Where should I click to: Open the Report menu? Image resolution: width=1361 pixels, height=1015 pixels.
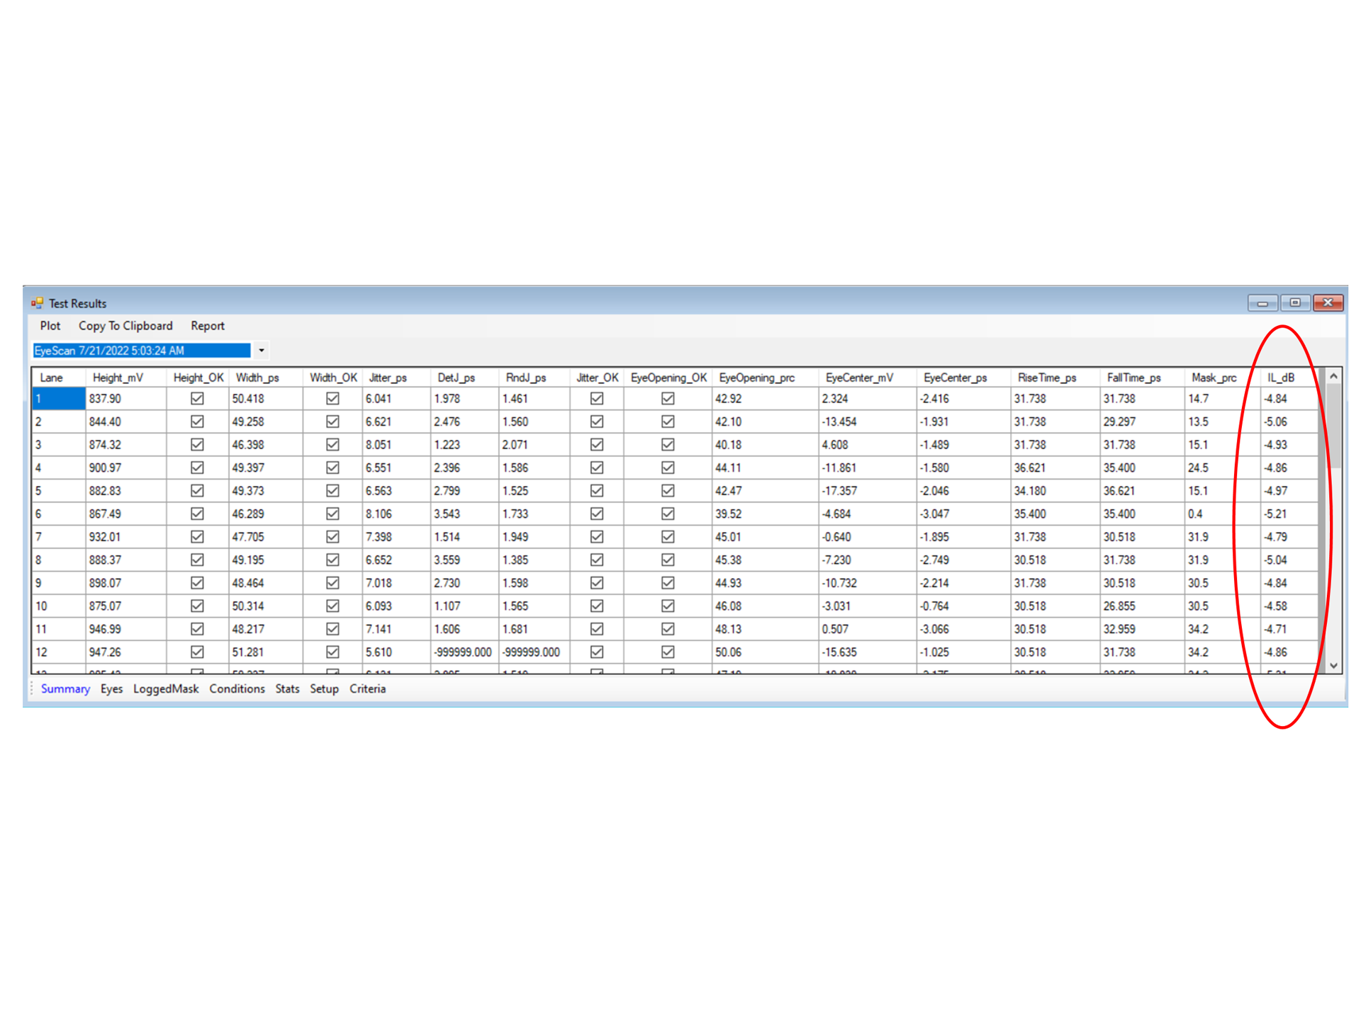coord(207,326)
